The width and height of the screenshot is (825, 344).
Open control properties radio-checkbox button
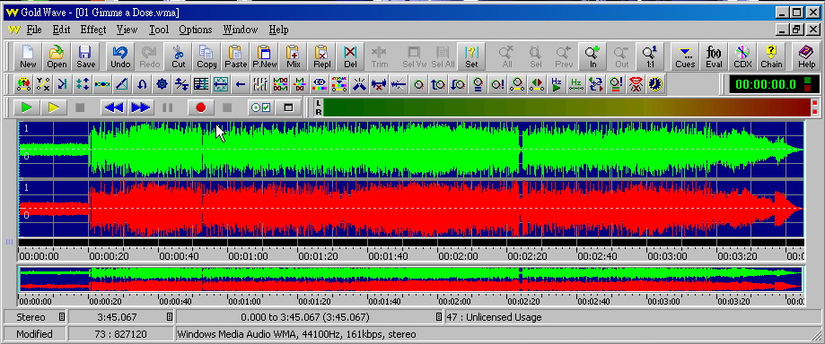pyautogui.click(x=261, y=107)
